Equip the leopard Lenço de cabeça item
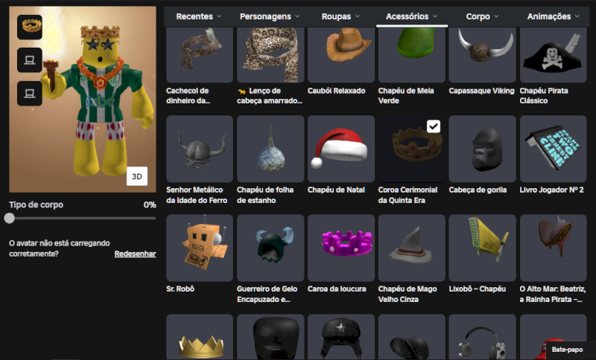596x360 pixels. [x=270, y=54]
